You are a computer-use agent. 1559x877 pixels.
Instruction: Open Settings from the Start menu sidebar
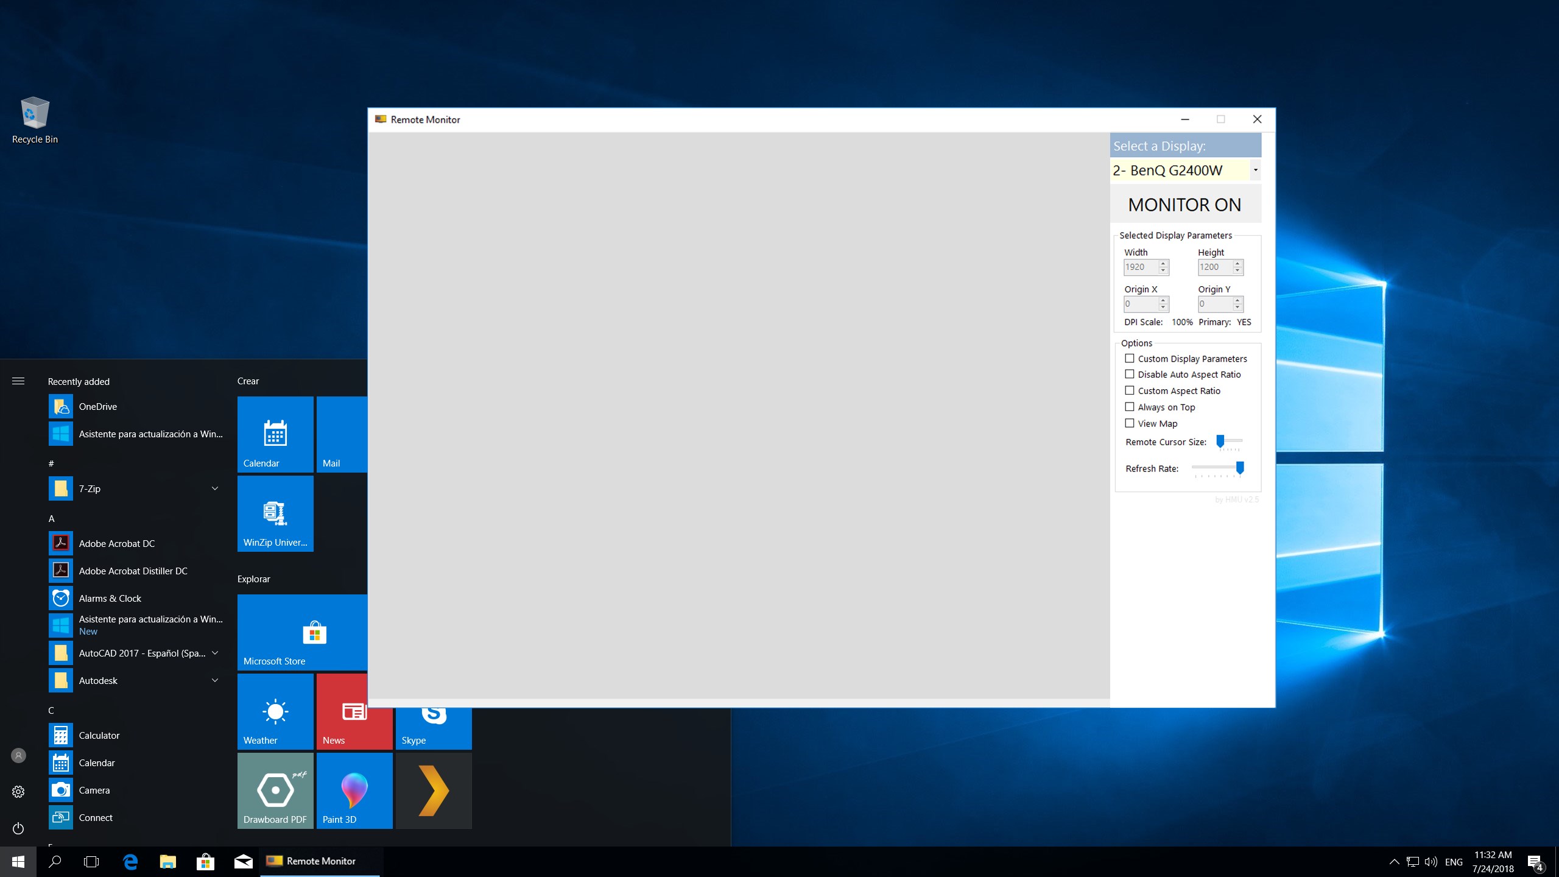click(x=18, y=791)
